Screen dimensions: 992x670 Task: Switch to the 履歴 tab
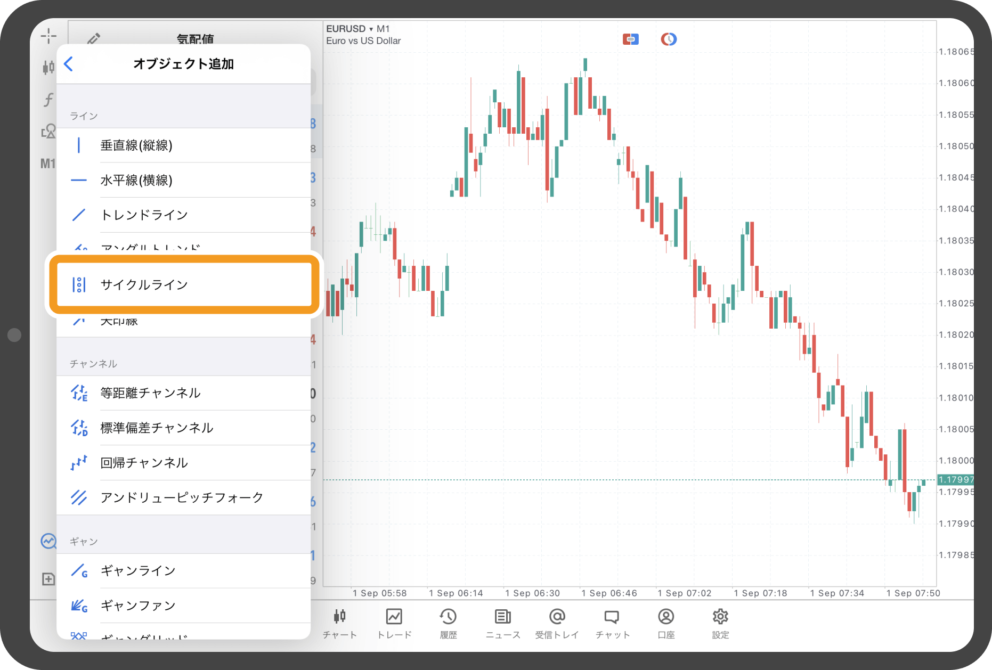pyautogui.click(x=448, y=623)
